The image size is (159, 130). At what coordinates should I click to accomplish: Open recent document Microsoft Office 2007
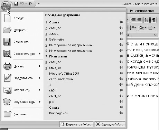[64, 73]
